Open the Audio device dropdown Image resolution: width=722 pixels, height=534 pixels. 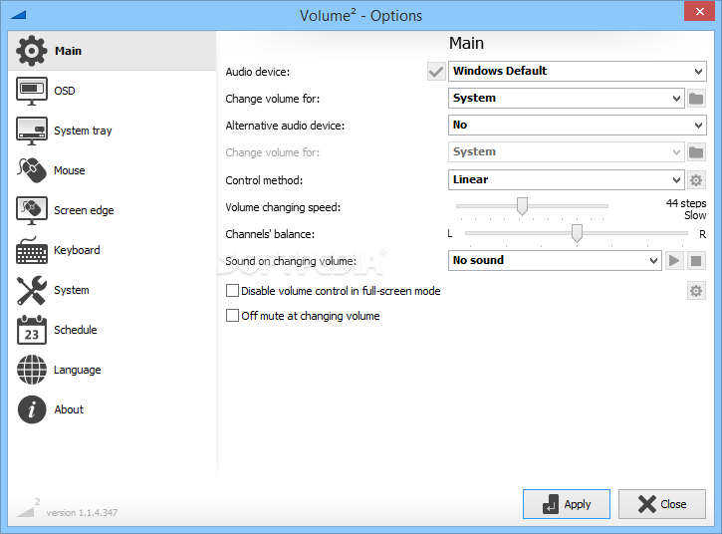click(578, 72)
